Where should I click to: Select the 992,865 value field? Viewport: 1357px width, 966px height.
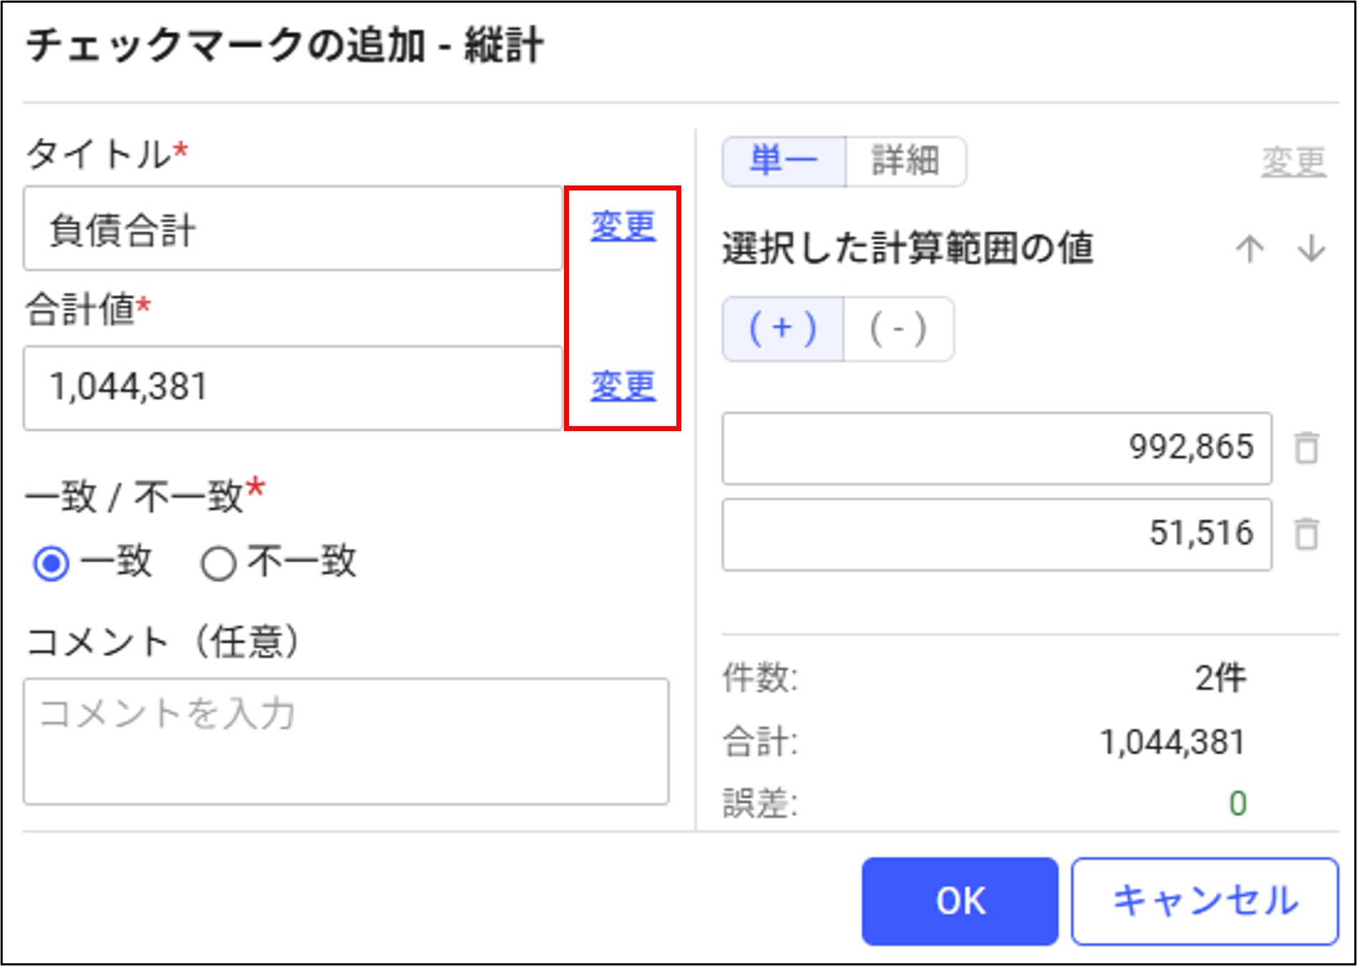(x=997, y=448)
